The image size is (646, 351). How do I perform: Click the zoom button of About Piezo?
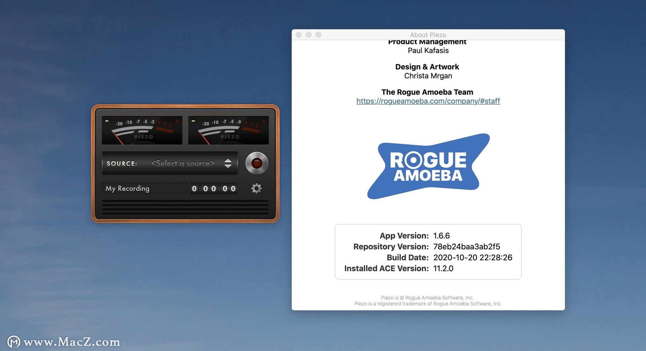[x=319, y=35]
